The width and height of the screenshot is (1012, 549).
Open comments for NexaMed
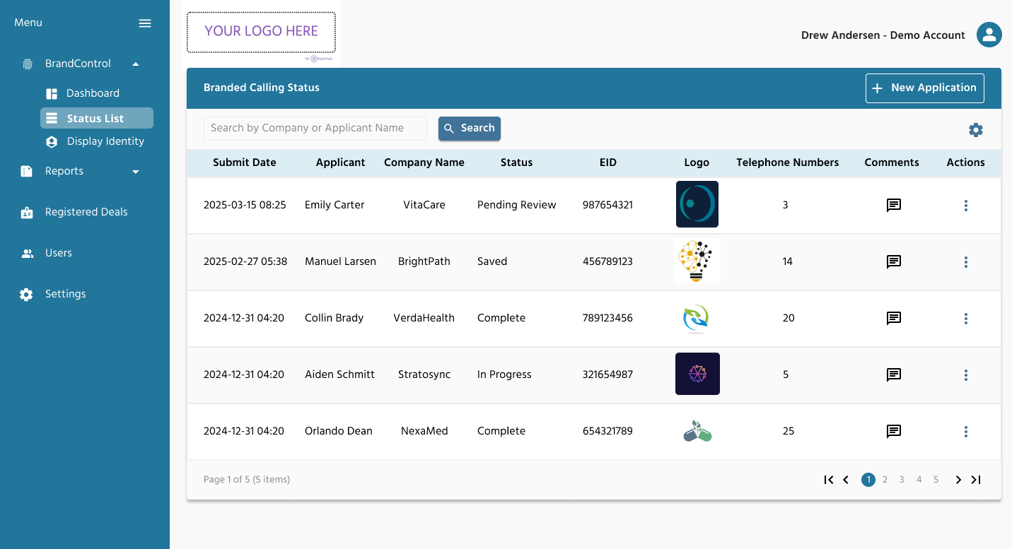click(x=894, y=432)
